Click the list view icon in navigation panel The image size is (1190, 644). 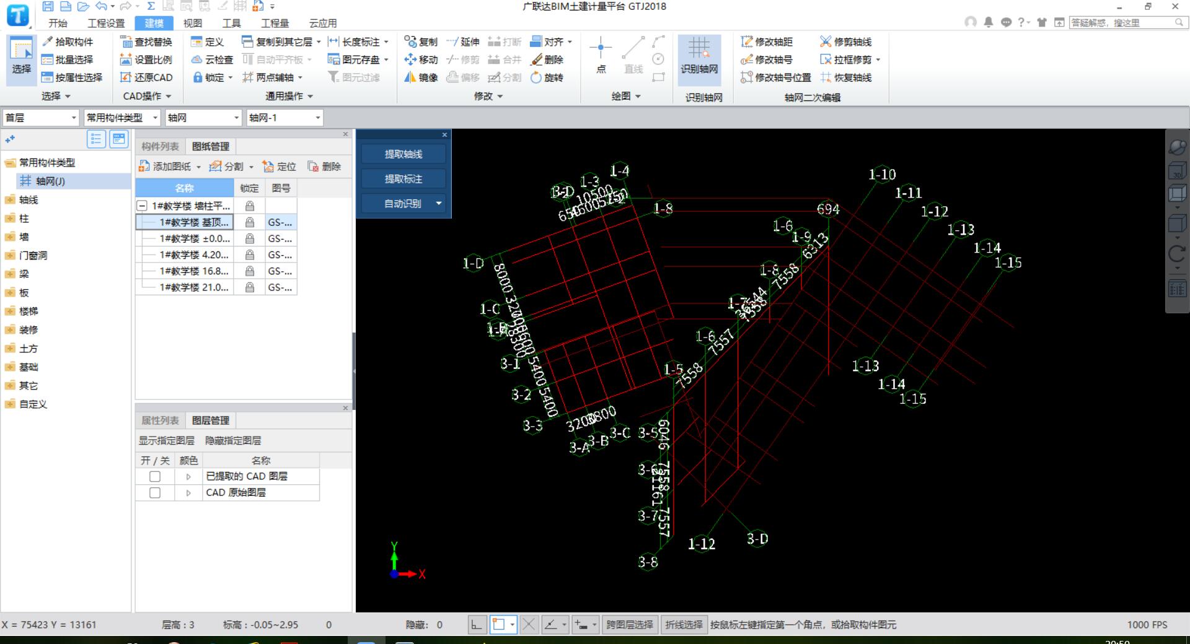coord(96,139)
